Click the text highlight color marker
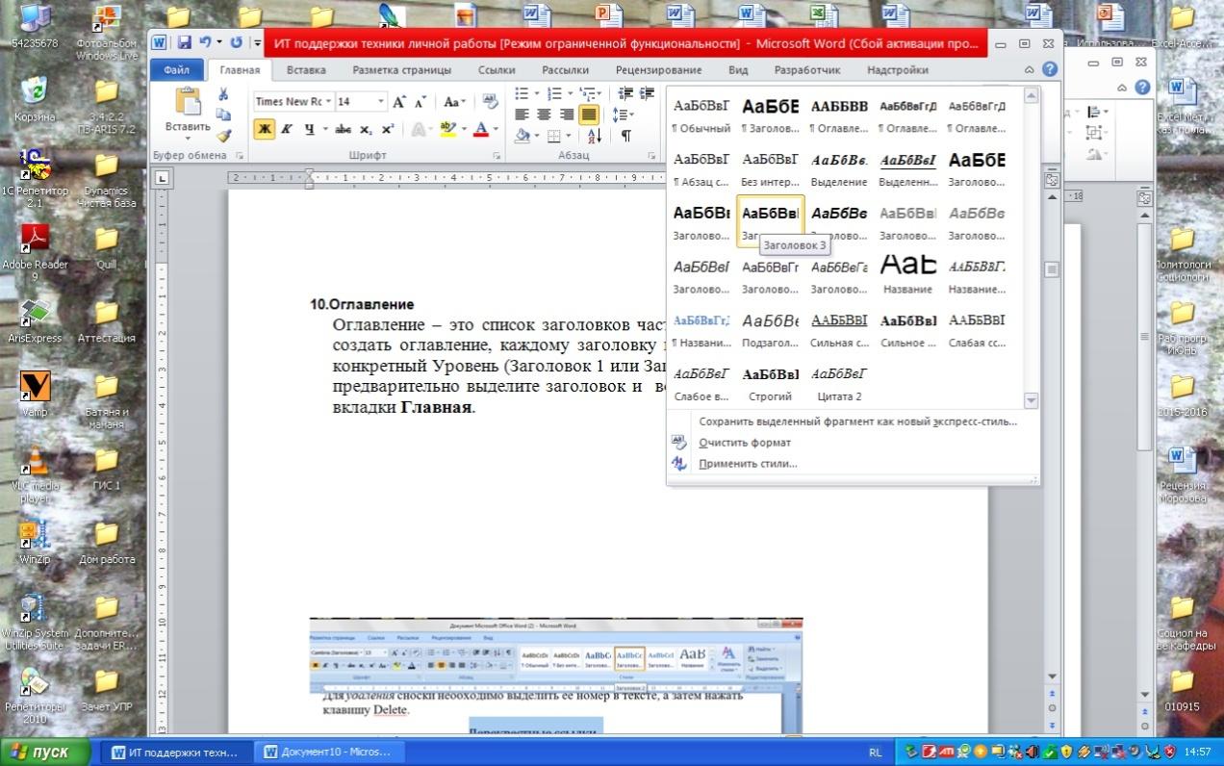The image size is (1224, 766). pos(446,129)
